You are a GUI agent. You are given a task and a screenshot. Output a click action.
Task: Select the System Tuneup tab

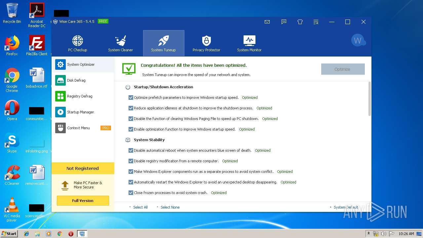[164, 43]
